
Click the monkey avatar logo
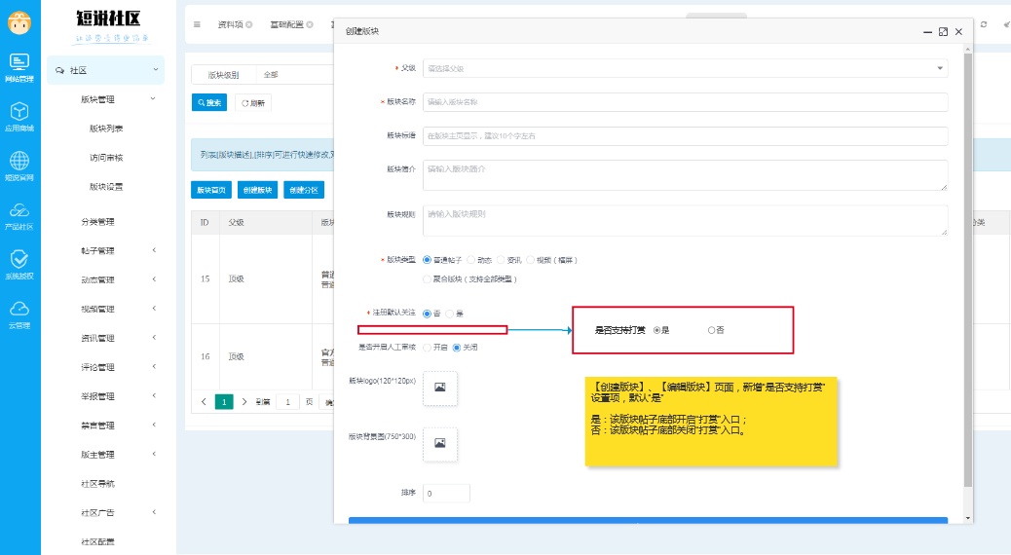click(x=19, y=23)
